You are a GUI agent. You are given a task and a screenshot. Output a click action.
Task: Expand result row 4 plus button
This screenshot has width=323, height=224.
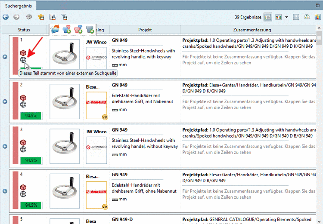tap(5, 191)
